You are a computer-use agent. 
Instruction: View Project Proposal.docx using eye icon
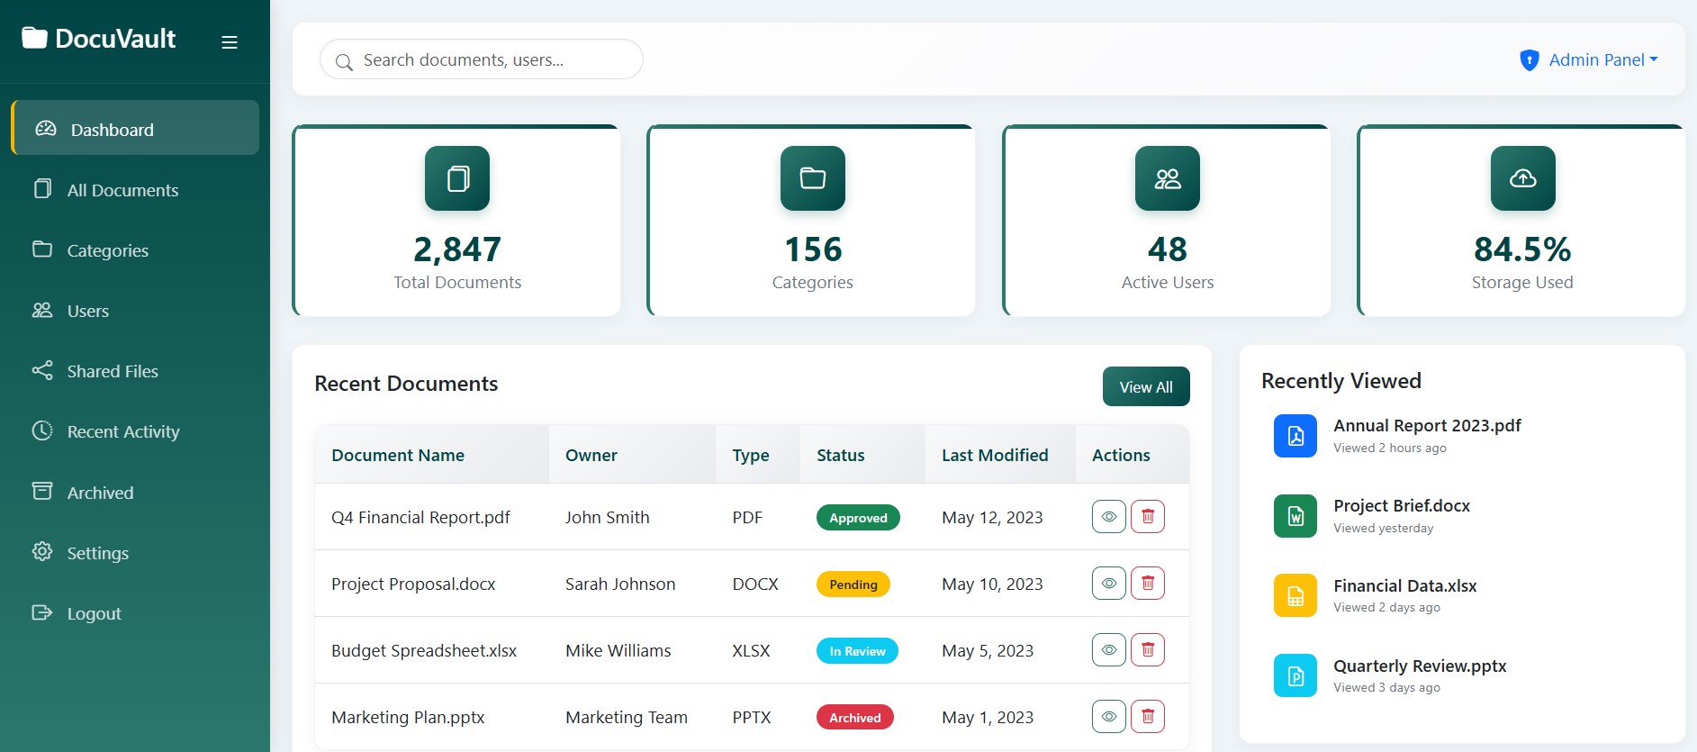coord(1108,584)
